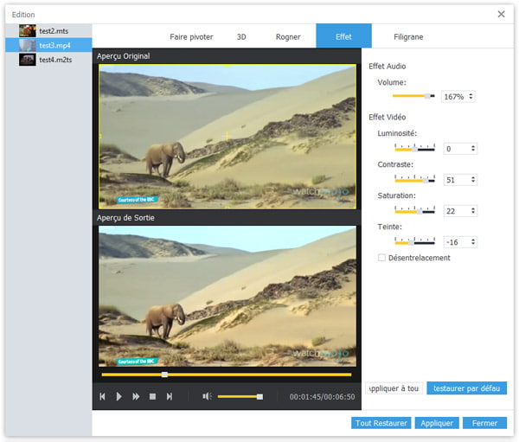Click the Luminosité value input field
Viewport: 519px width, 442px height.
[456, 149]
